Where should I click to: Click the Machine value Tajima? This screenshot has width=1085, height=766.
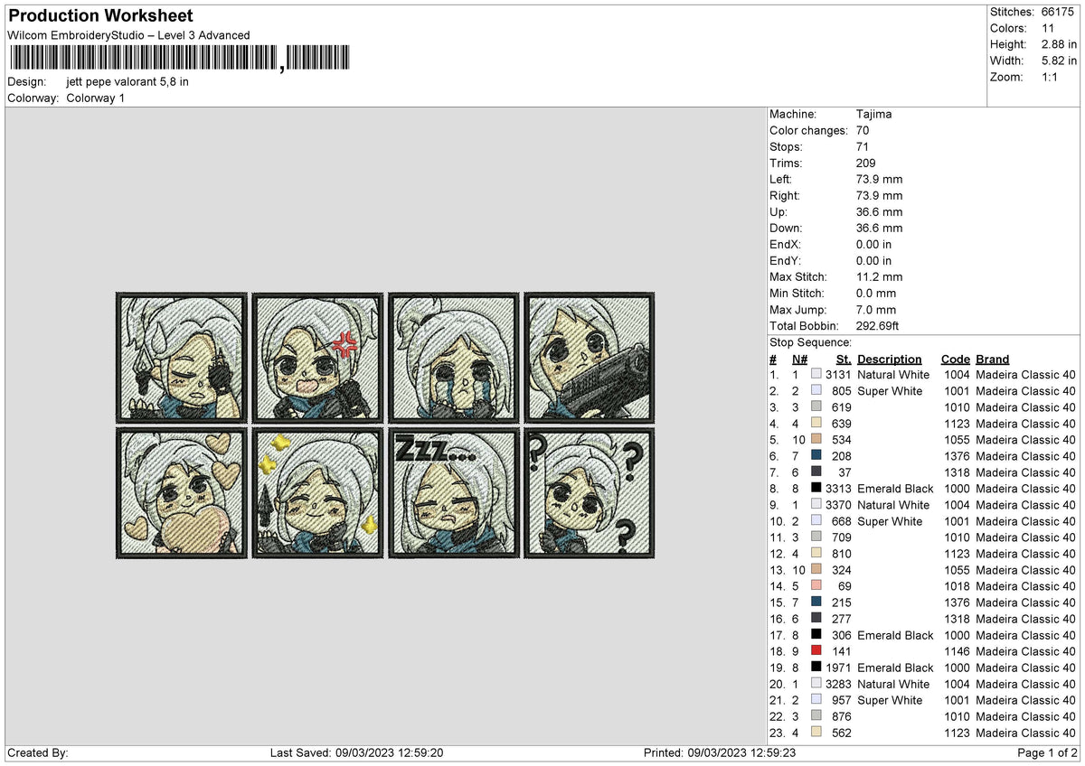click(873, 115)
